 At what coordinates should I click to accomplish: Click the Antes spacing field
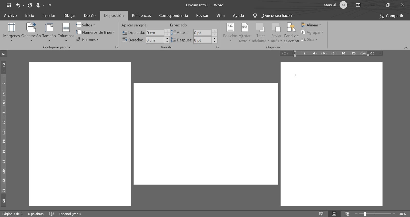coord(202,32)
